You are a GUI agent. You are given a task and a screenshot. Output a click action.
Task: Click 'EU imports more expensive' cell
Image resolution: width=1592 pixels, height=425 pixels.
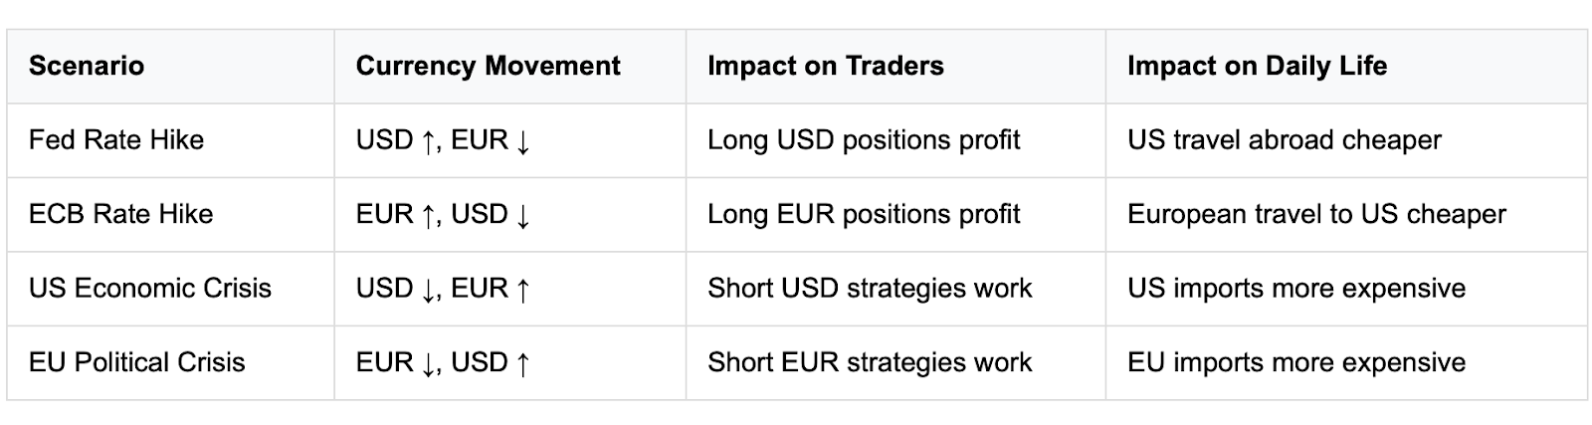pyautogui.click(x=1346, y=362)
